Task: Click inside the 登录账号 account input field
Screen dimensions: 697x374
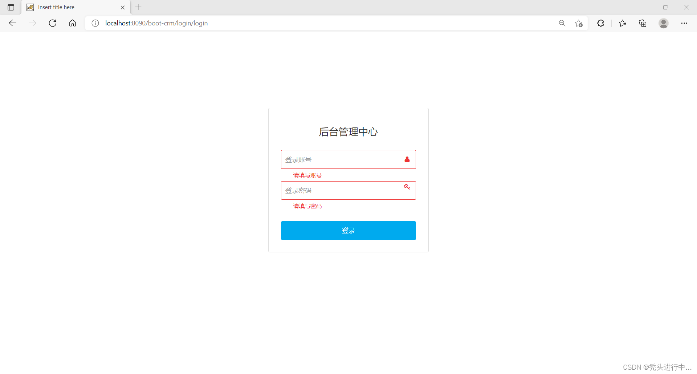Action: [x=338, y=159]
